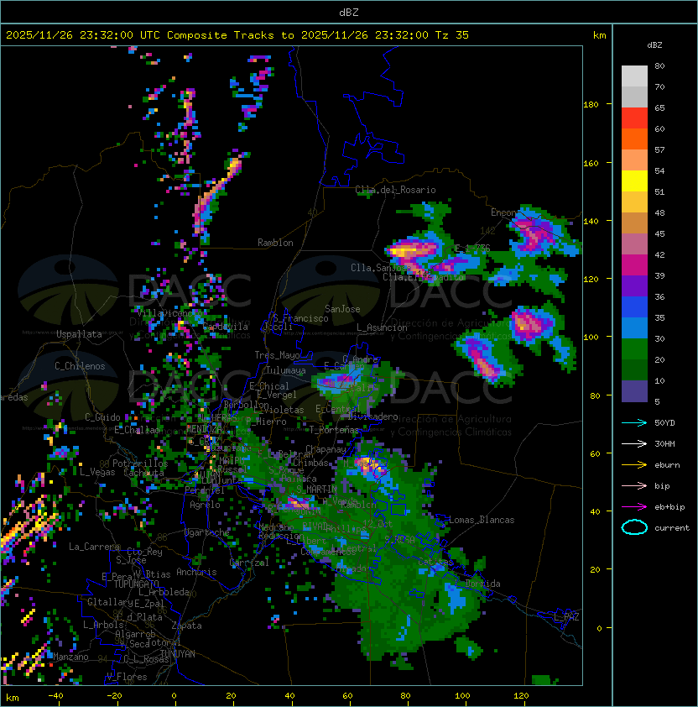Click the 'L_Asuncion' map label
Image resolution: width=698 pixels, height=707 pixels.
[382, 327]
